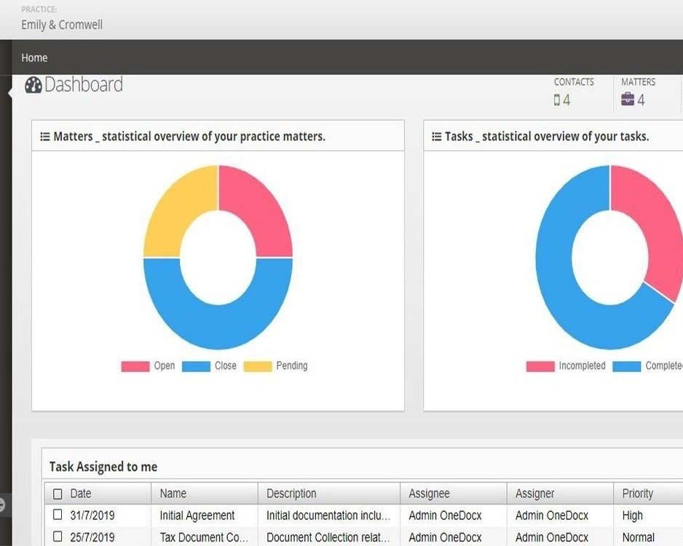Sort table by the Assignee column
This screenshot has width=683, height=546.
coord(429,494)
